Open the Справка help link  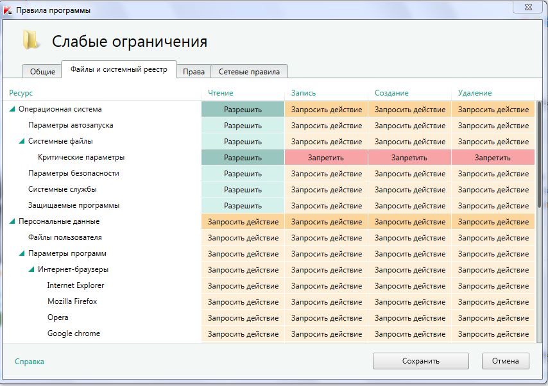(x=30, y=362)
